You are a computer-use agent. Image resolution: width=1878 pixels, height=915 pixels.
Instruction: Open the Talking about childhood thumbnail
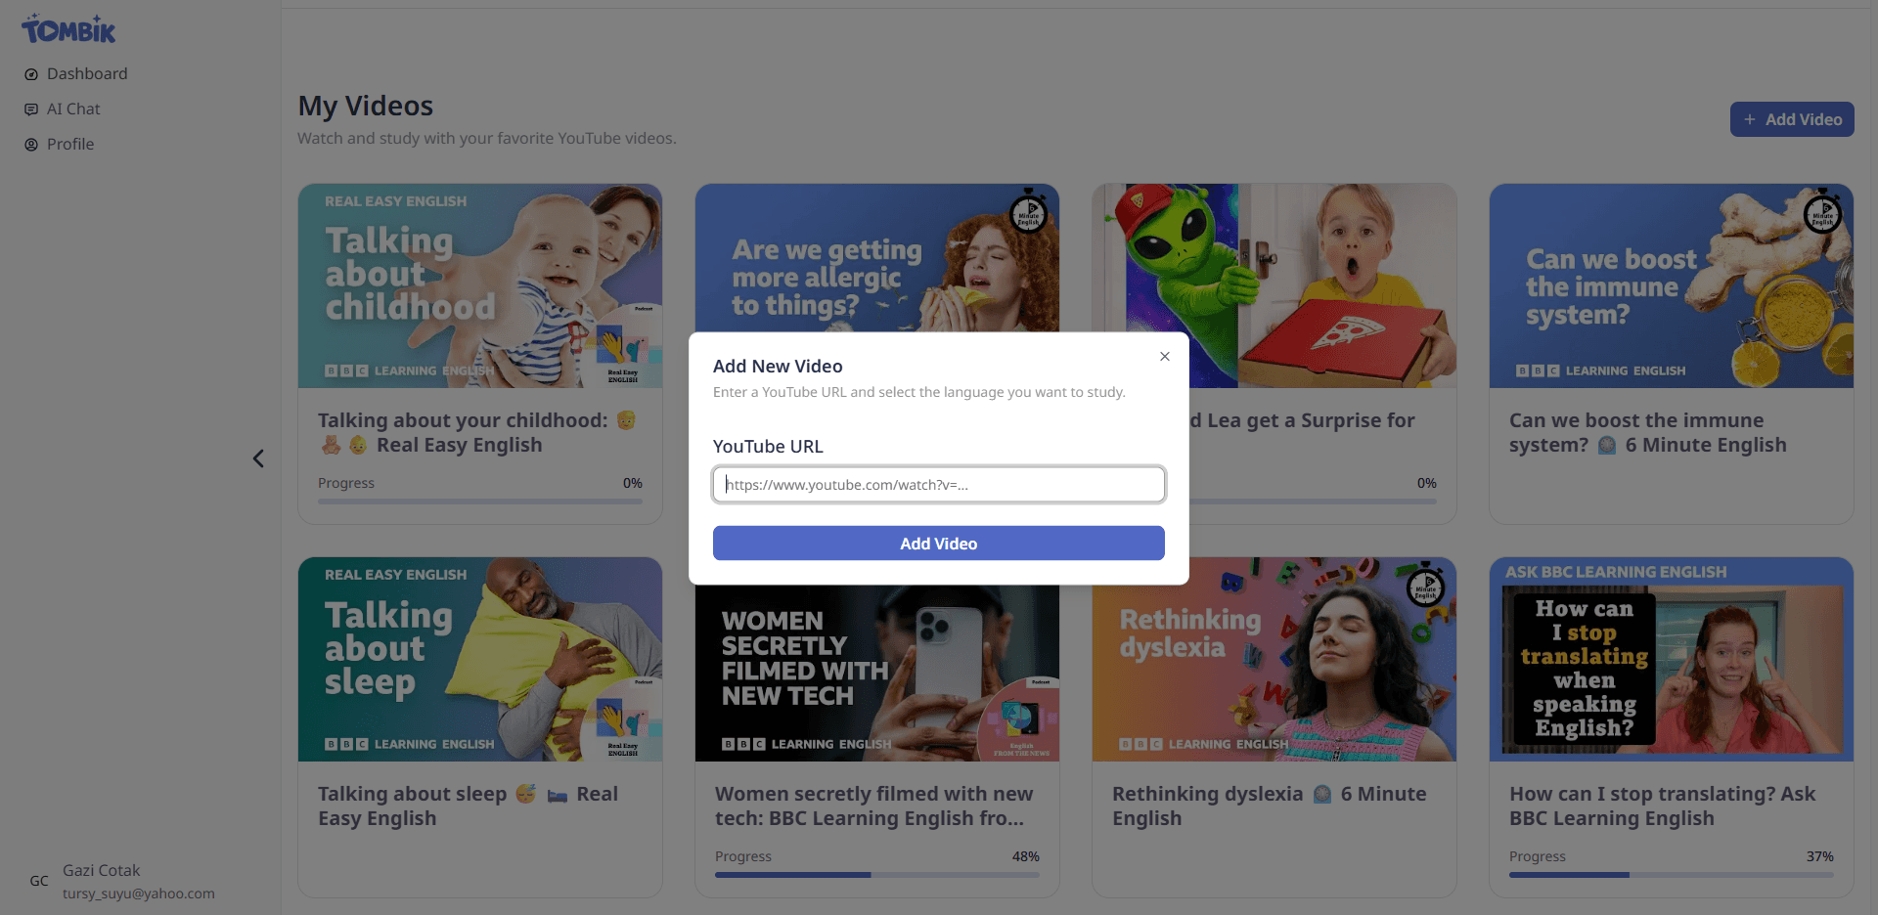[480, 285]
